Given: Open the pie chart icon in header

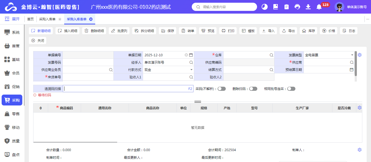Looking at the screenshot, I should click(x=265, y=7).
